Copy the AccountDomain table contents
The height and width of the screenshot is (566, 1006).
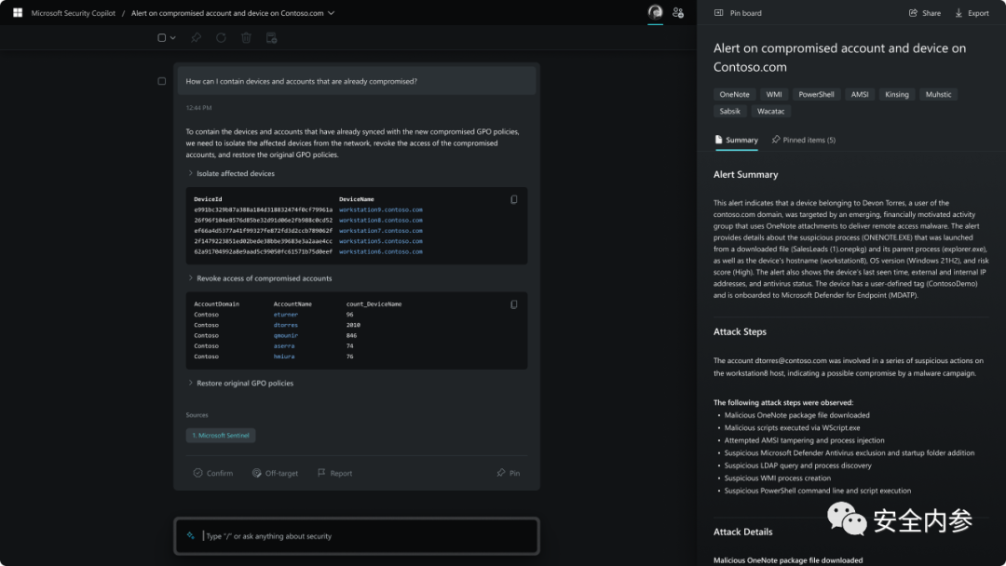[x=514, y=304]
